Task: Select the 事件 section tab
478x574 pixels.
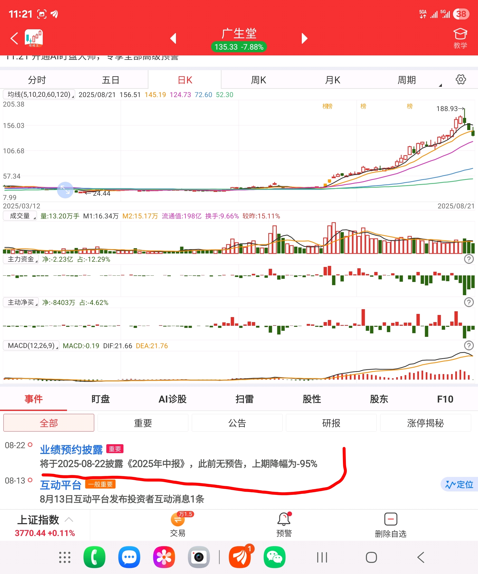Action: (x=34, y=399)
